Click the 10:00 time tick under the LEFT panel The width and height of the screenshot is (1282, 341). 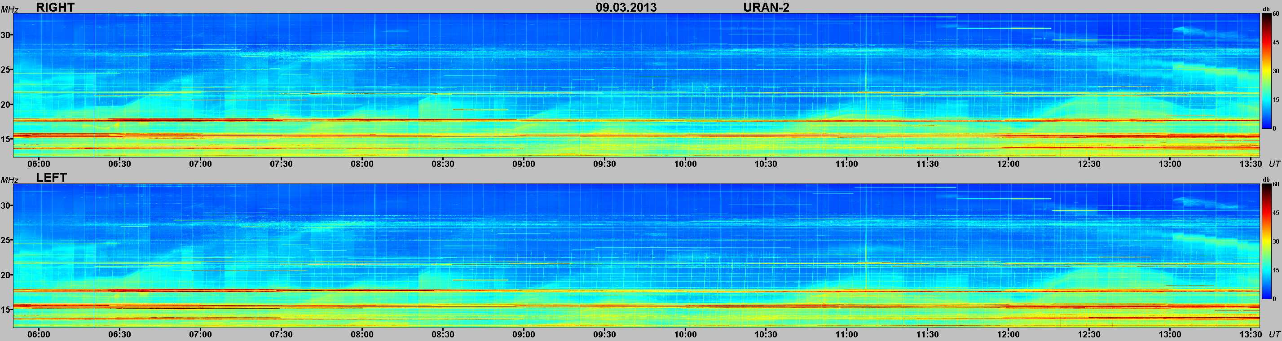pyautogui.click(x=685, y=334)
